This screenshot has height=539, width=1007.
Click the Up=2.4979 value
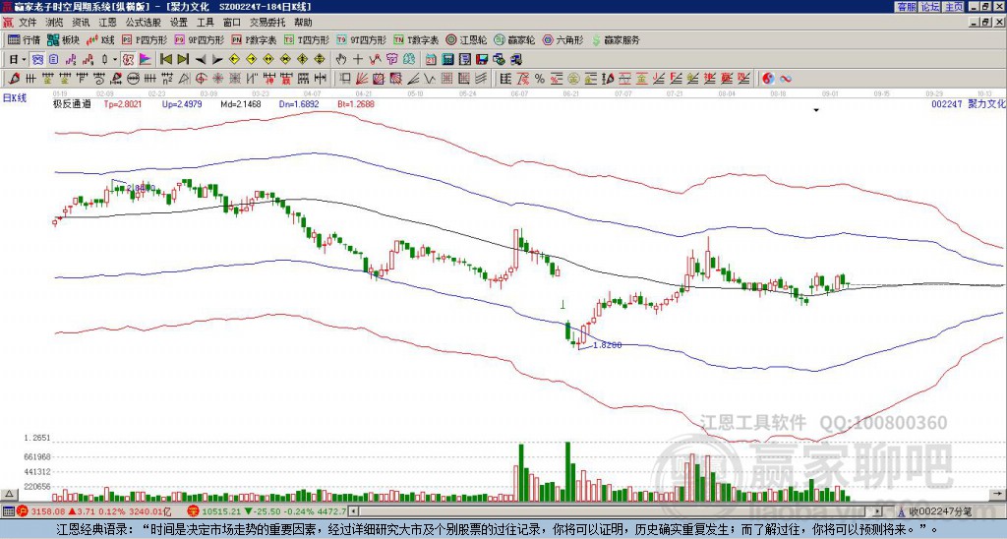182,103
